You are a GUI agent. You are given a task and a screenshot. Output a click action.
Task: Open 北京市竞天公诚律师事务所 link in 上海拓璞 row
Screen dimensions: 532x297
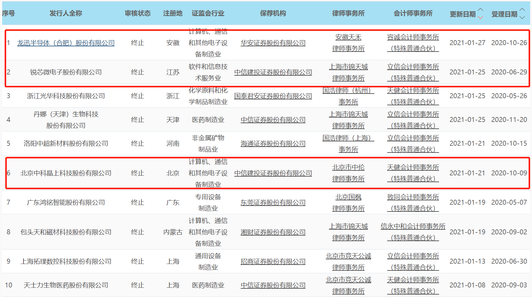click(x=348, y=261)
